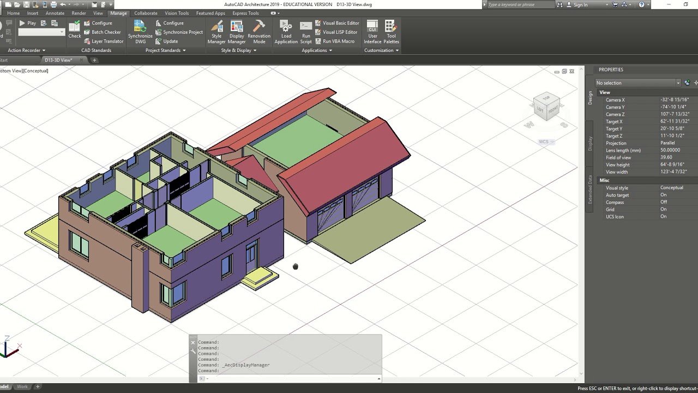Click the Open folder icon in Quick Access toolbar
698x393 pixels.
17,4
